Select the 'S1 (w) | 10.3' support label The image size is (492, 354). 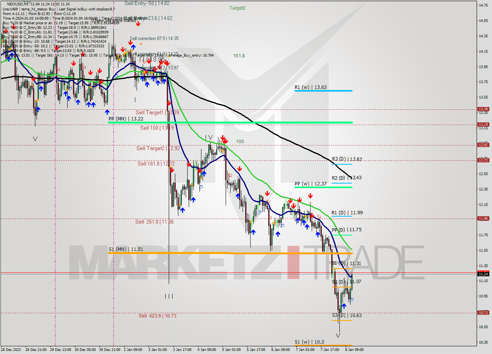309,342
